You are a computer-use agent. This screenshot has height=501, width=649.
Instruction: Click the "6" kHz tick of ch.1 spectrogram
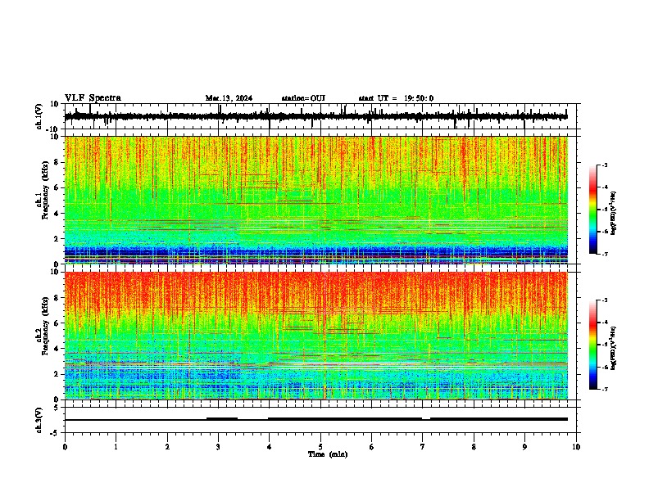tap(57, 187)
